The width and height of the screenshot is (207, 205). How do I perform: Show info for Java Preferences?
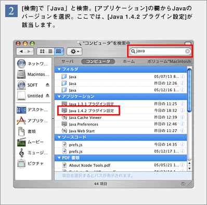click(x=182, y=124)
